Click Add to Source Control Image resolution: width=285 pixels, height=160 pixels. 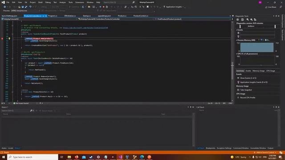265,152
